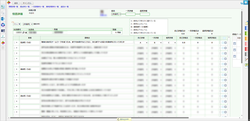
Task: Open 最終評価 dropdown in 積極性 row
Action: 169,69
